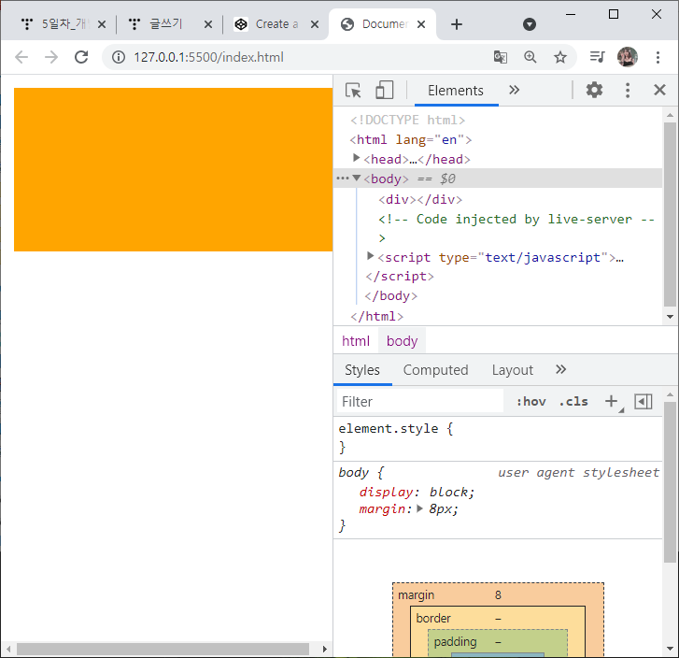Click the html breadcrumb
The image size is (679, 658).
pos(356,341)
